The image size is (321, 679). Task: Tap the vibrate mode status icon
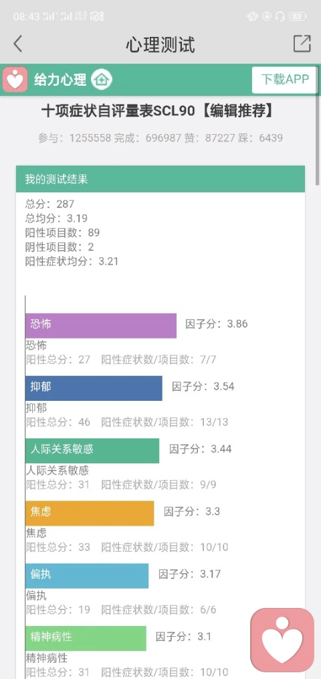click(252, 17)
